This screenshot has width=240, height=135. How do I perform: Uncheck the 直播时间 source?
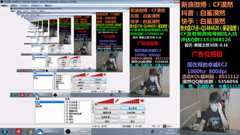point(67,111)
